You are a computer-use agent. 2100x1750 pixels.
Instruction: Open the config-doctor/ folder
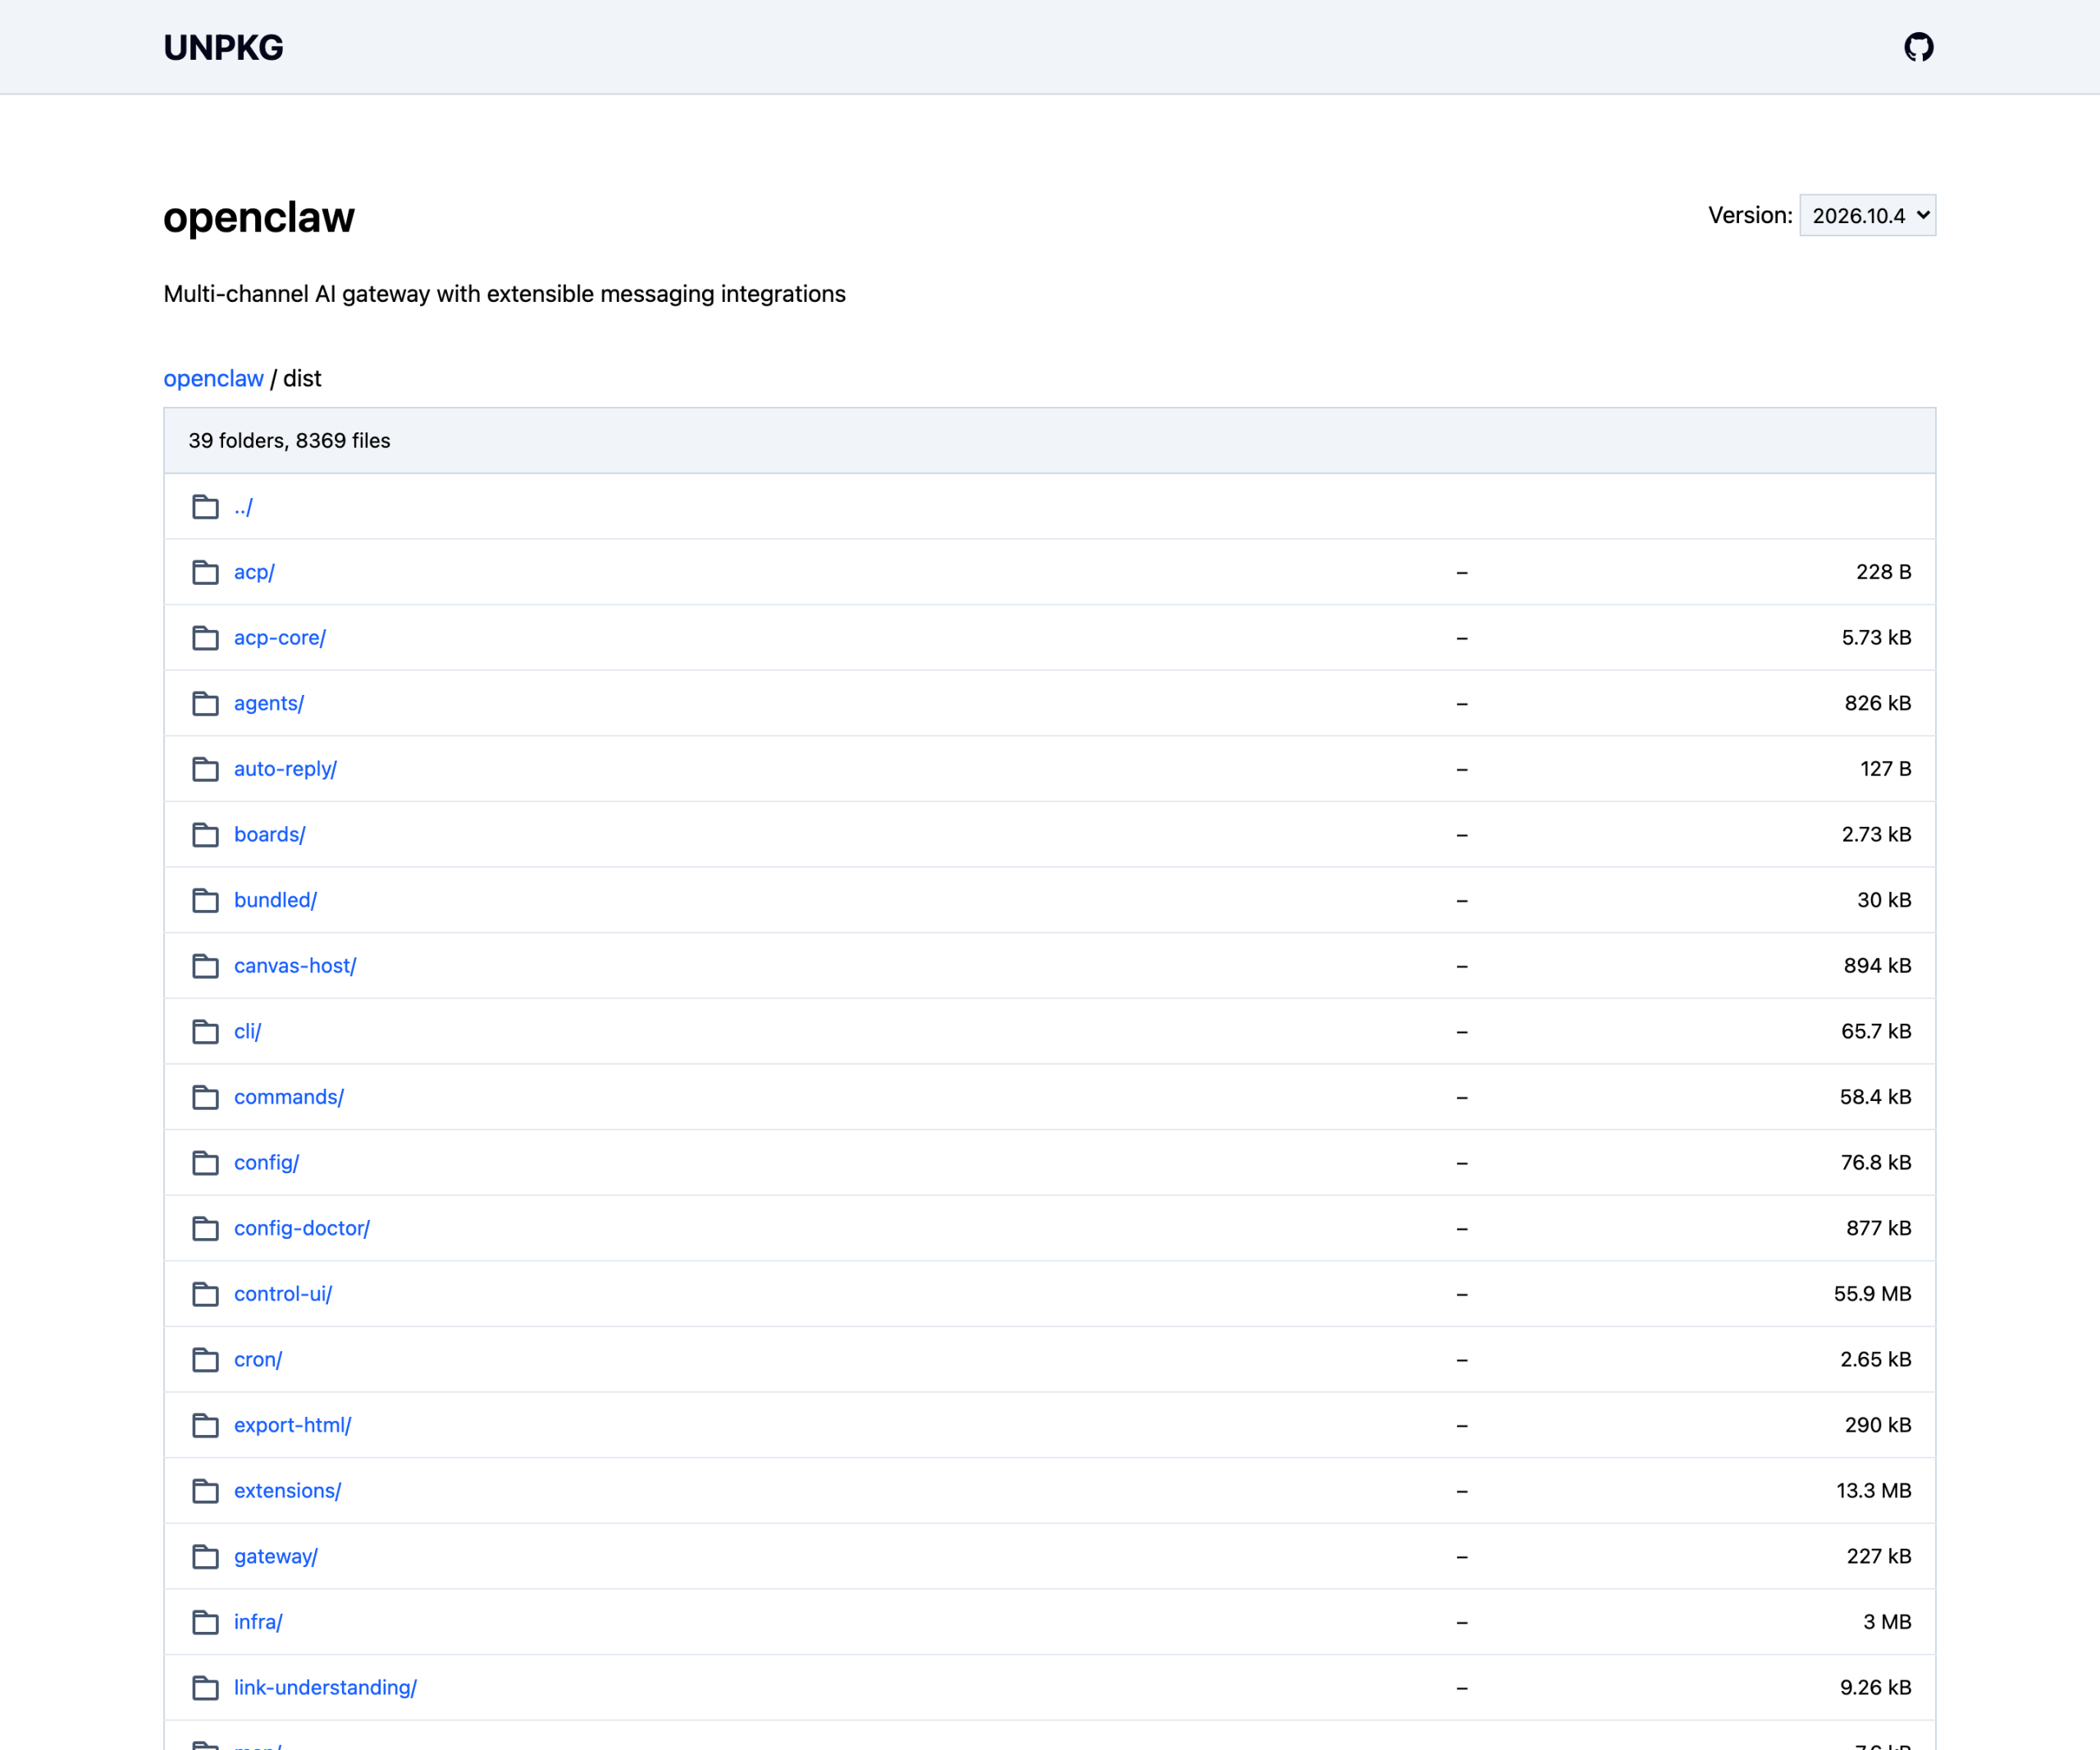click(302, 1228)
